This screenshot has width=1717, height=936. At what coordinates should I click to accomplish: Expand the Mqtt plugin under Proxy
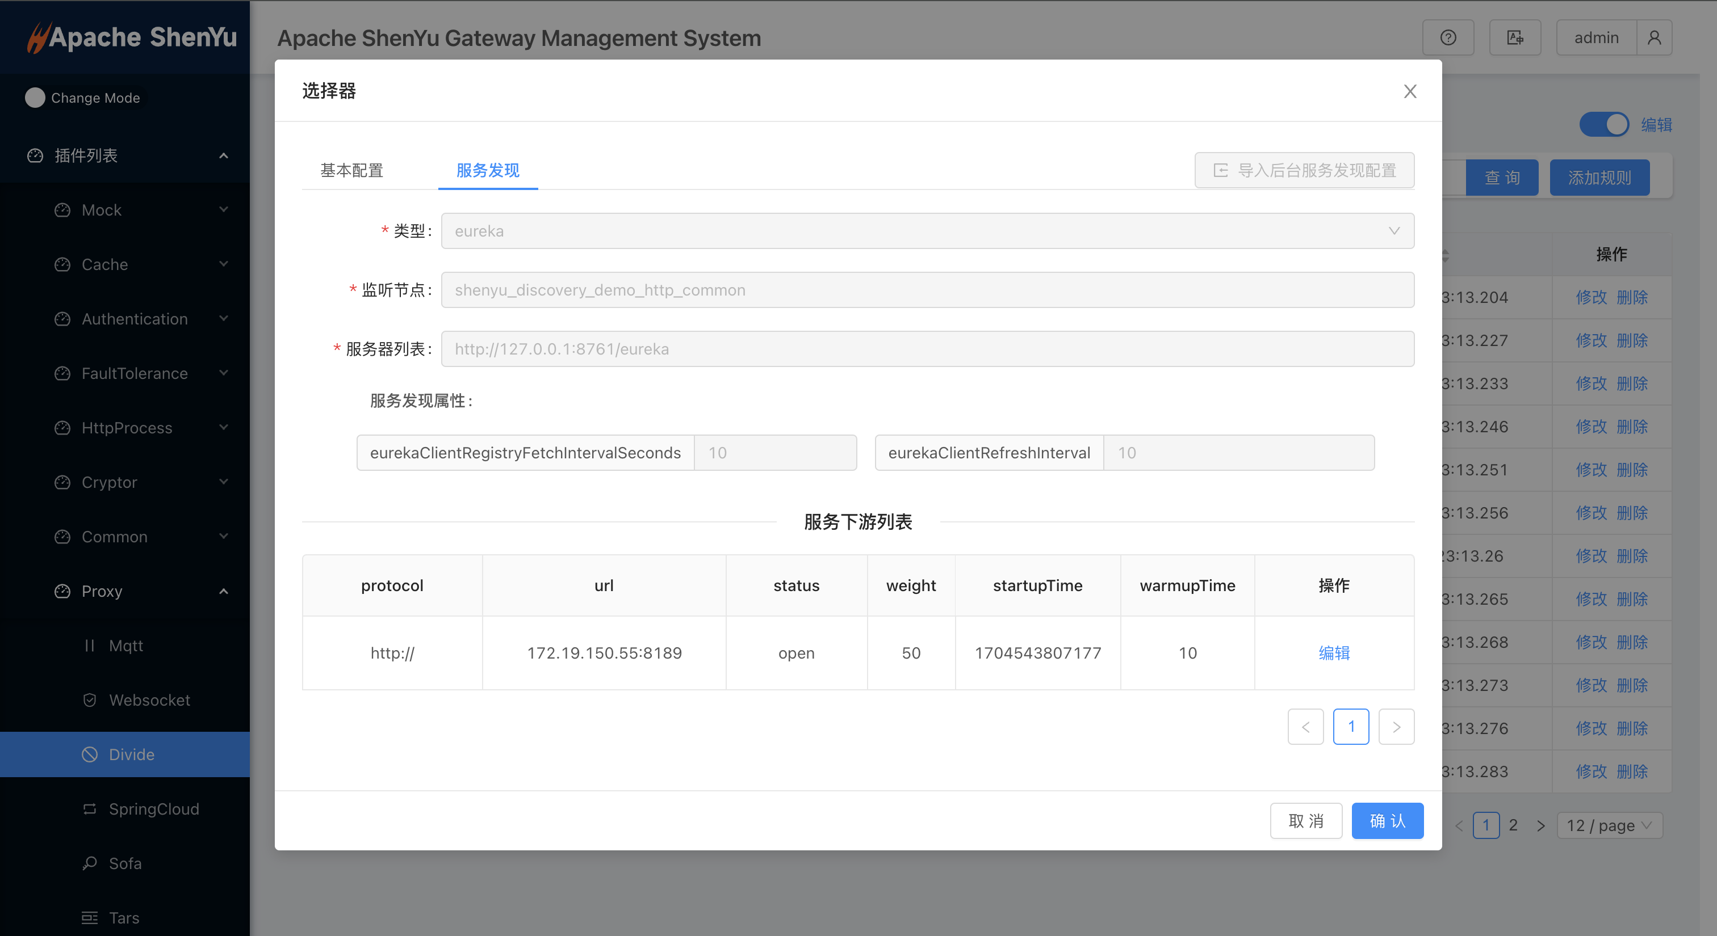(x=127, y=644)
